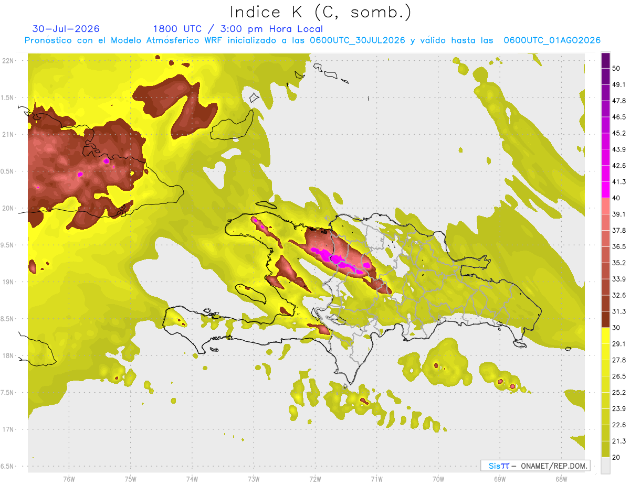Click longitude axis label '69W'
This screenshot has height=486, width=630.
pos(500,480)
